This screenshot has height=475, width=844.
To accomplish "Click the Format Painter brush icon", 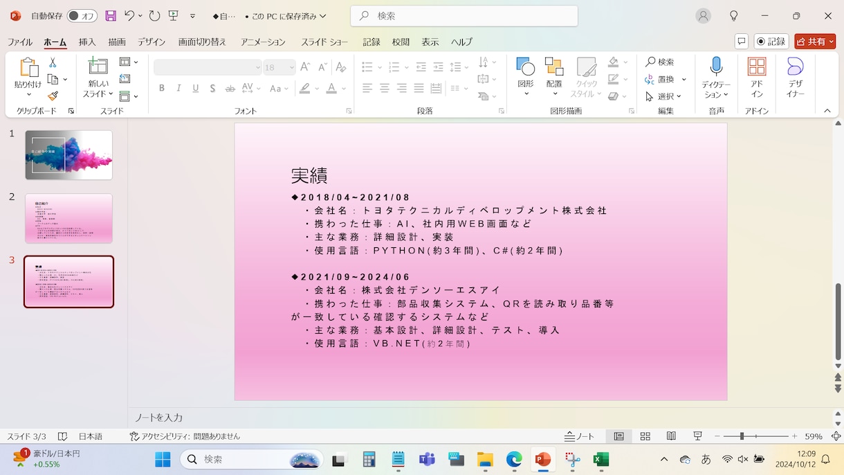I will tap(53, 96).
